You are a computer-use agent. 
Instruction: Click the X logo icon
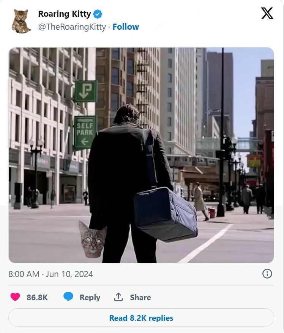[267, 13]
